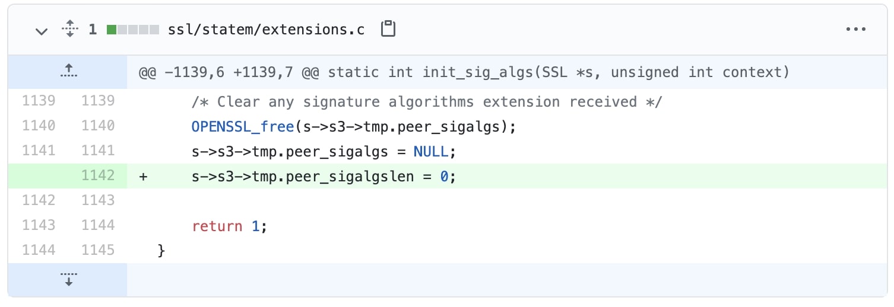Click the changed lines count 1
894x307 pixels.
pyautogui.click(x=93, y=29)
